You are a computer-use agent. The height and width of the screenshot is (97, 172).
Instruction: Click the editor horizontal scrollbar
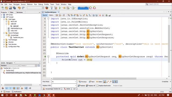[x=95, y=78]
